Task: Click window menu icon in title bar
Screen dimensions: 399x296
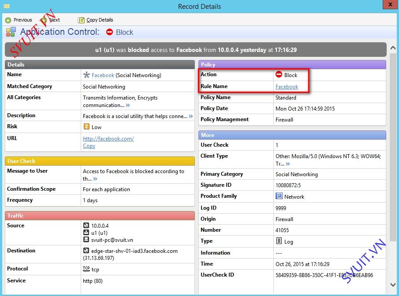Action: coord(7,6)
